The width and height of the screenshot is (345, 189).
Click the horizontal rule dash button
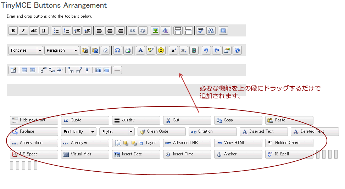coord(117,70)
